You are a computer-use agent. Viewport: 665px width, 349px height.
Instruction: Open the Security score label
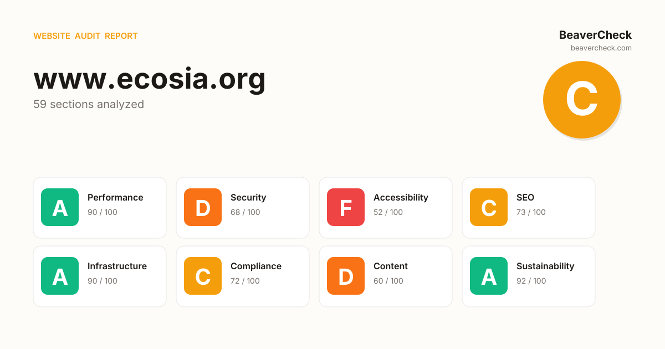[x=248, y=198]
